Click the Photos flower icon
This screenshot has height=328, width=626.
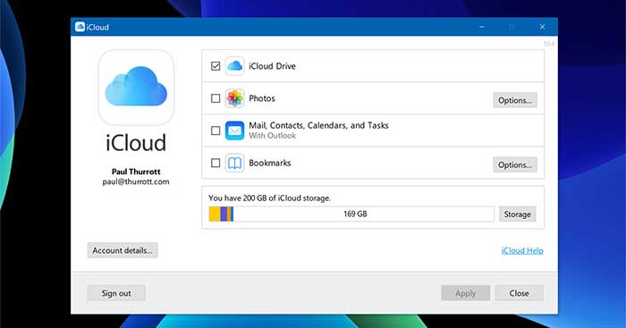pos(234,98)
